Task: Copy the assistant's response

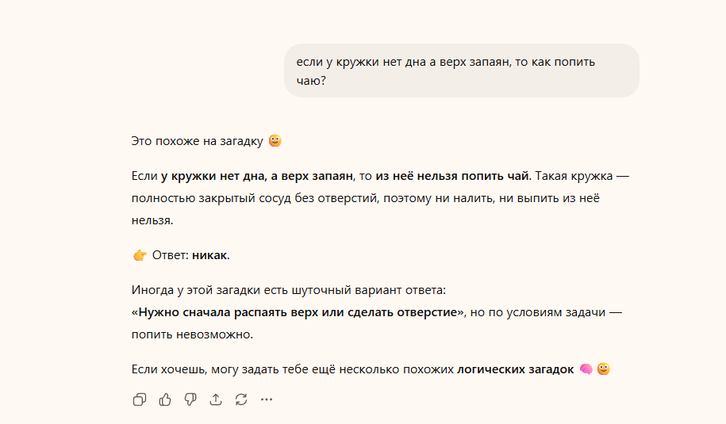Action: 140,399
